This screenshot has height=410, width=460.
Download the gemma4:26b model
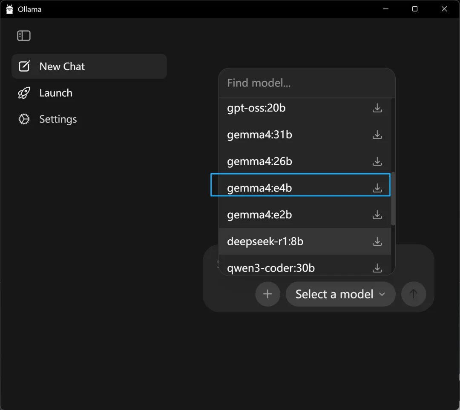pos(377,161)
